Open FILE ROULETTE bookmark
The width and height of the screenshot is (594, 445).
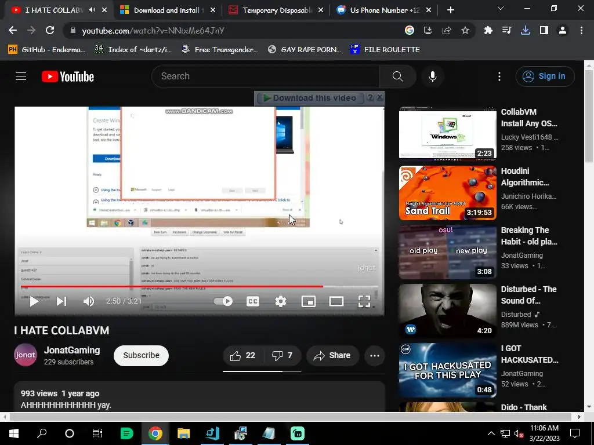click(x=385, y=50)
